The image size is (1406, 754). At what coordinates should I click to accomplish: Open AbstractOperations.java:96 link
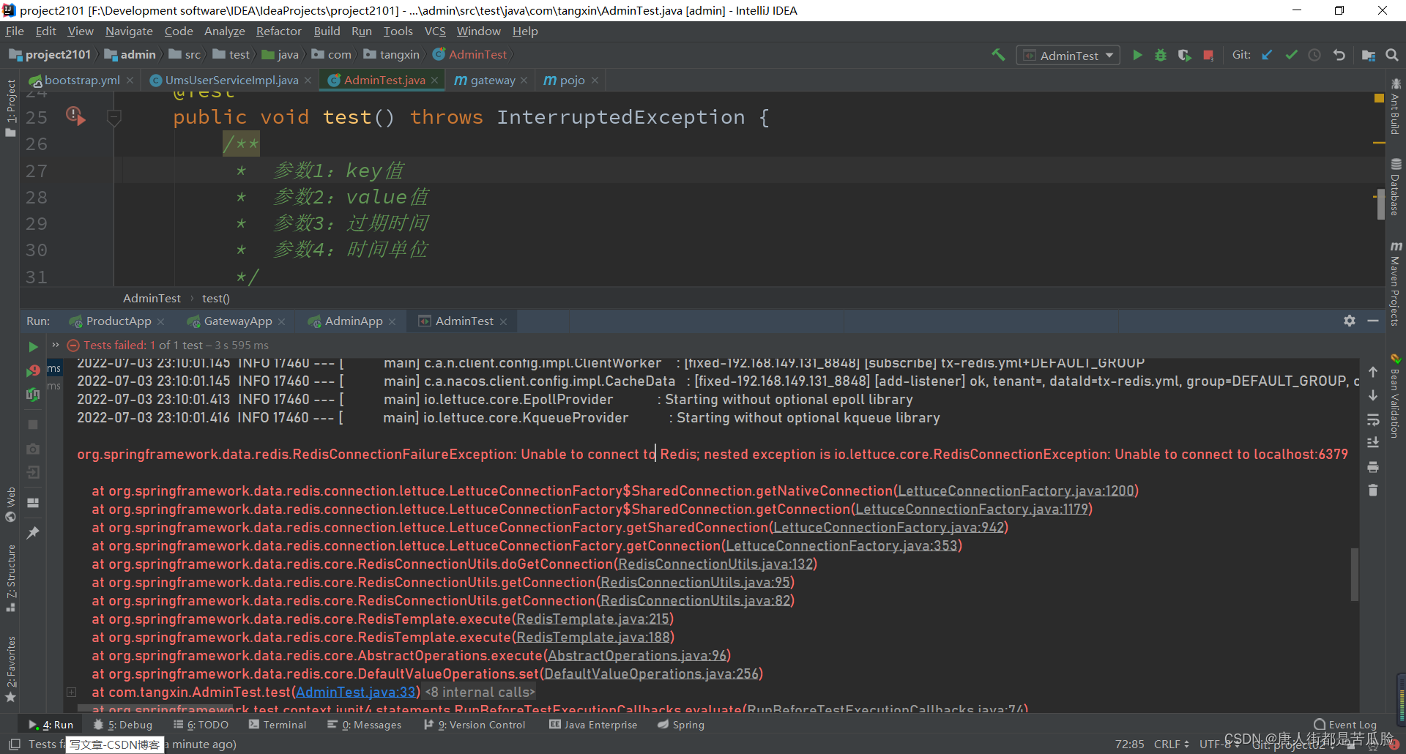tap(638, 656)
